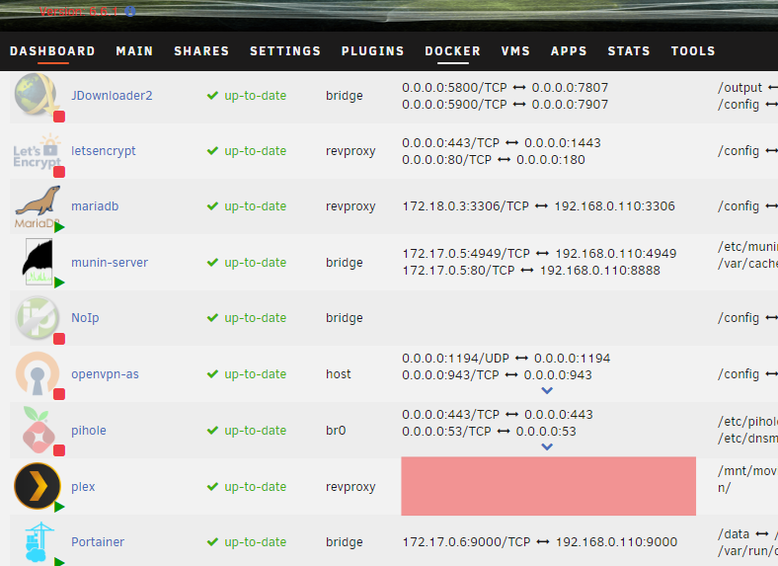This screenshot has height=566, width=778.
Task: Open the NoIp container link
Action: [85, 318]
